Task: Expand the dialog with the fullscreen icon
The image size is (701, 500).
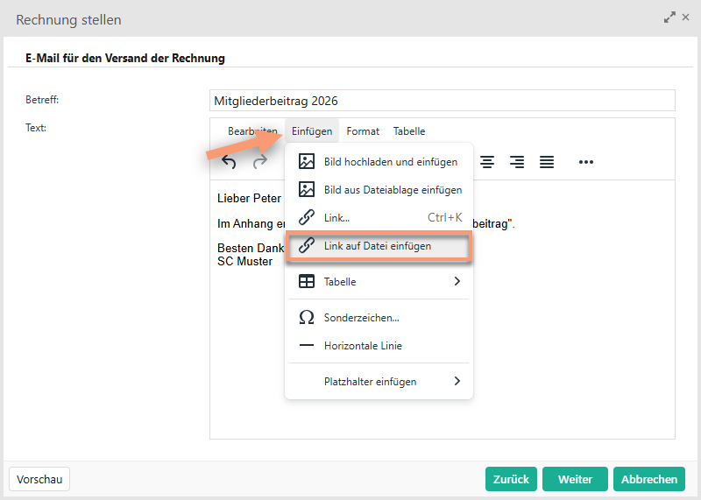Action: [669, 18]
